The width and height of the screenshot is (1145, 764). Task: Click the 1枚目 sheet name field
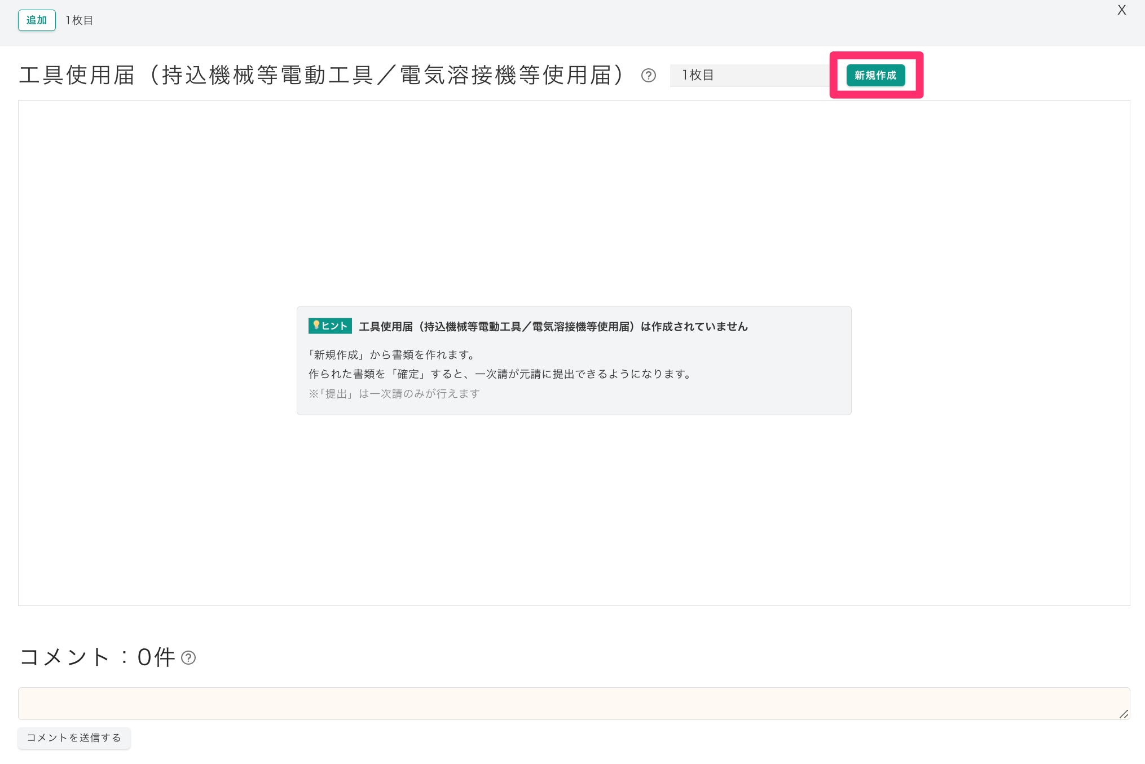748,75
